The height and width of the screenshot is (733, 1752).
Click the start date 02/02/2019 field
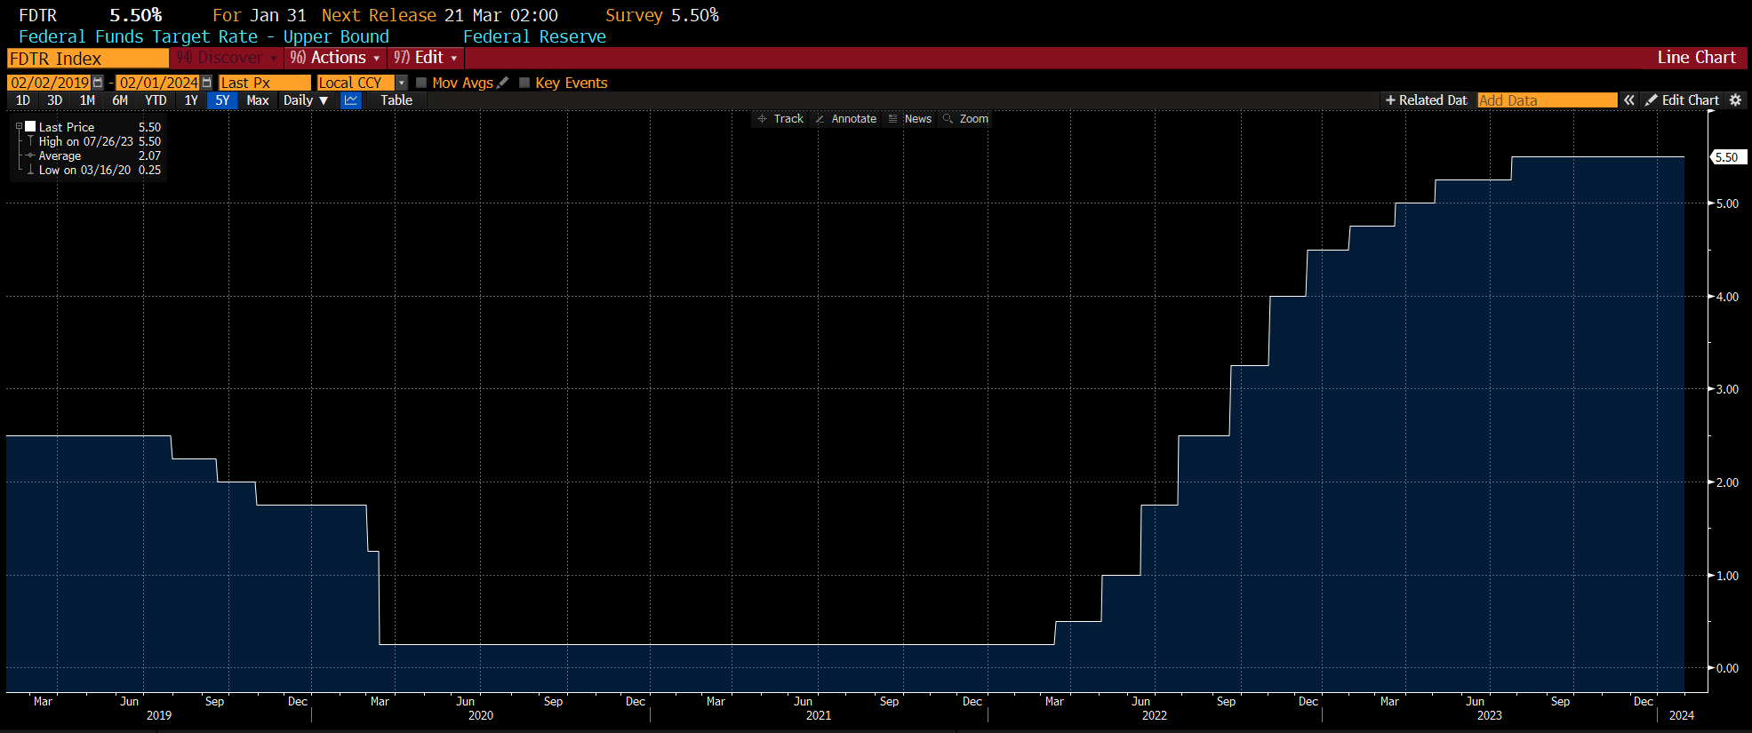(50, 83)
